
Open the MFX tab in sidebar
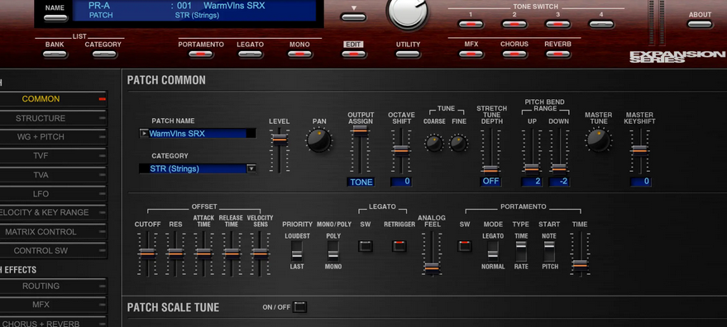click(53, 305)
